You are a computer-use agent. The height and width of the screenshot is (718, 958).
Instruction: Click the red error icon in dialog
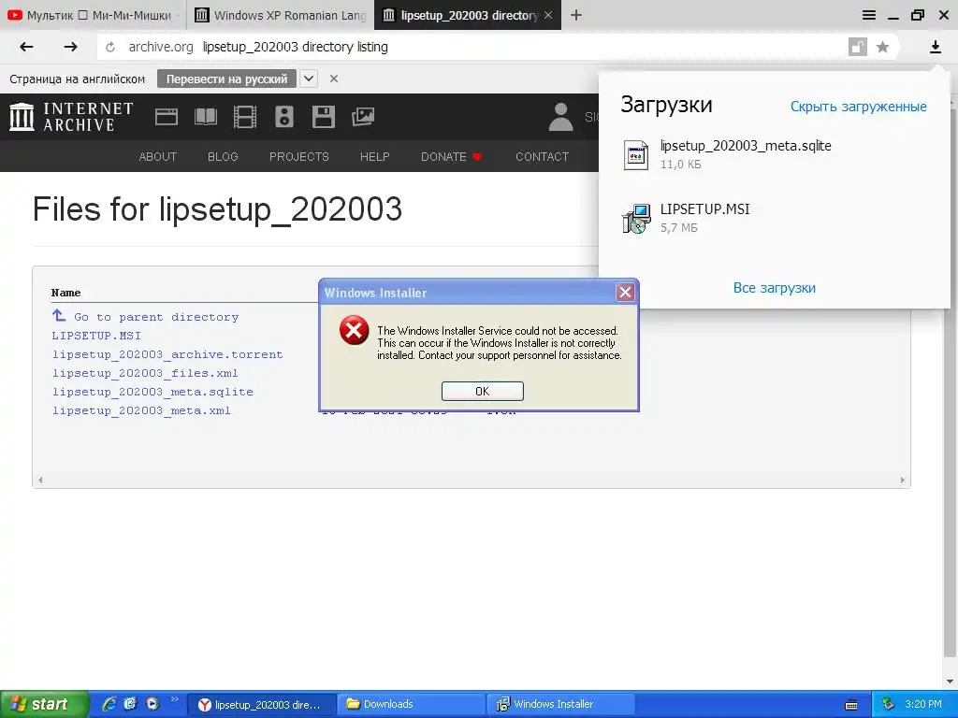click(x=355, y=330)
